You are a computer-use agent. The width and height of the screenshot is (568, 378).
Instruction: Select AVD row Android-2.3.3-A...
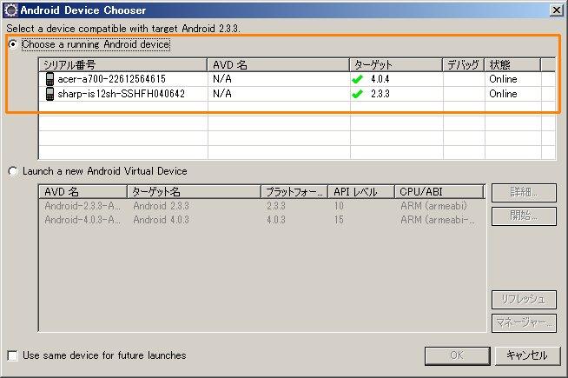click(x=262, y=206)
